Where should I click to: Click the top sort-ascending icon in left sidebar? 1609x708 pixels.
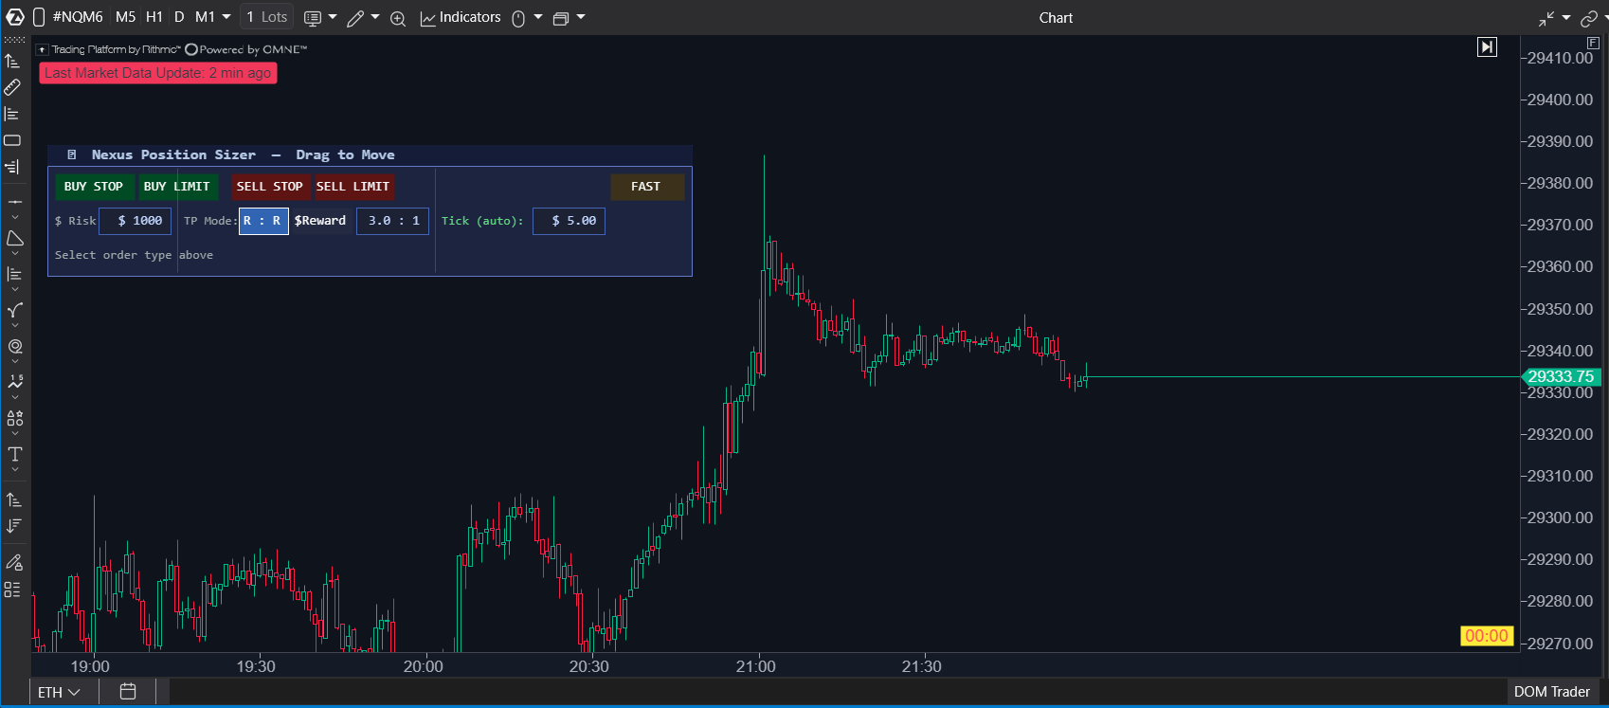[x=12, y=61]
